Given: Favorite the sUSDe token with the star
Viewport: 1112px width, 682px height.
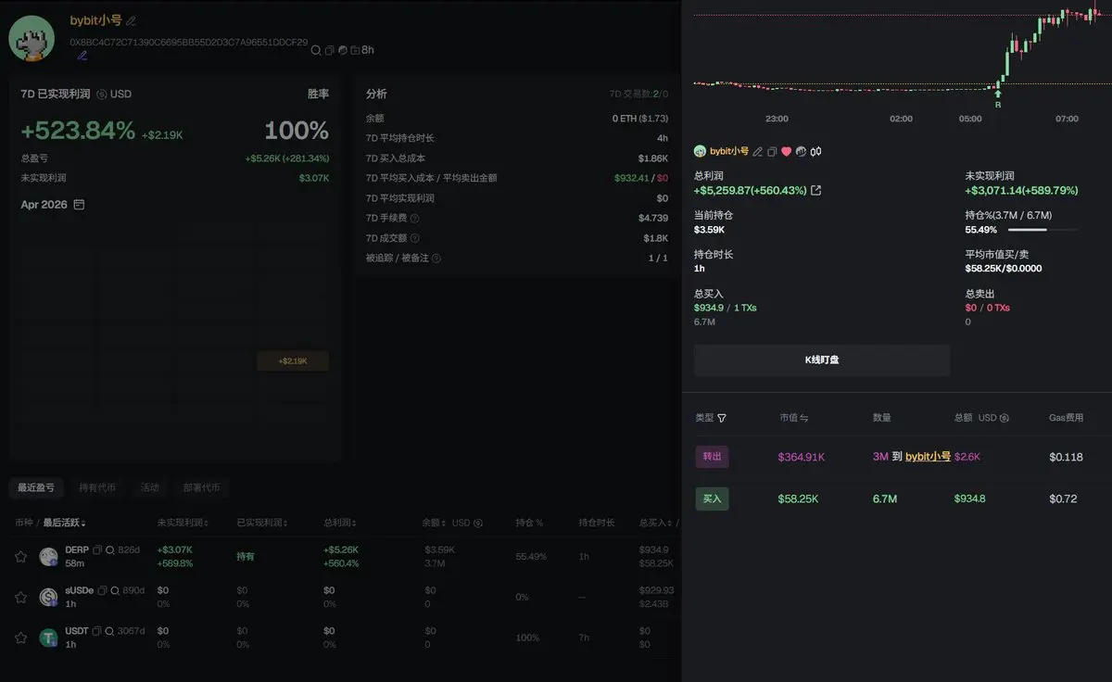Looking at the screenshot, I should pyautogui.click(x=20, y=598).
